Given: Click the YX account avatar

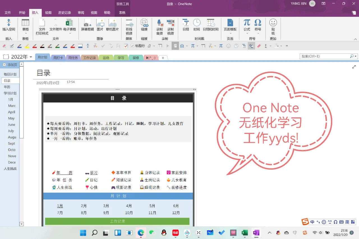Looking at the screenshot, I should pos(312,4).
